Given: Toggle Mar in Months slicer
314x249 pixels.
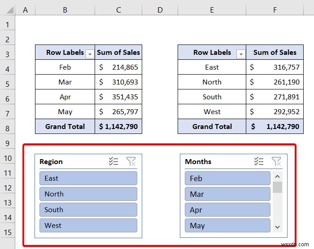Looking at the screenshot, I should tap(227, 194).
